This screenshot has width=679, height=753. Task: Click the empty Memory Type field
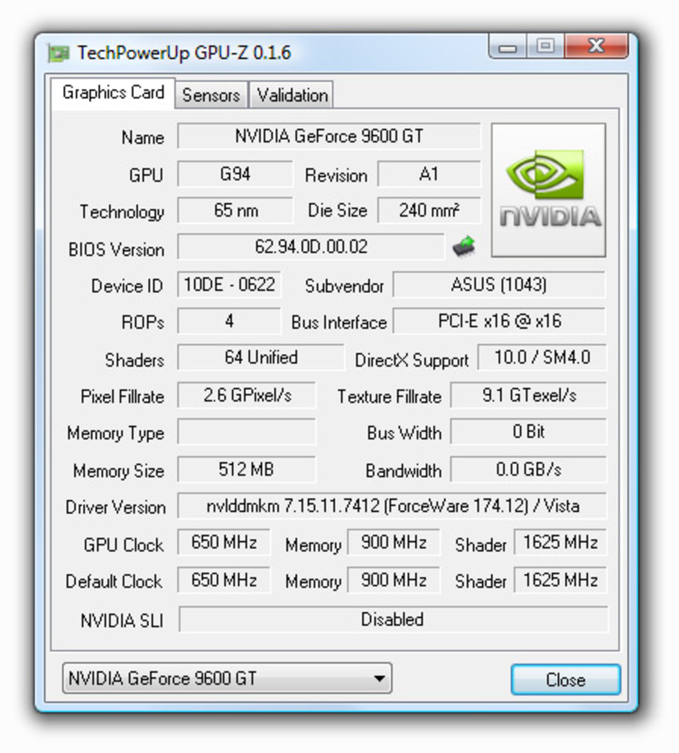coord(247,432)
